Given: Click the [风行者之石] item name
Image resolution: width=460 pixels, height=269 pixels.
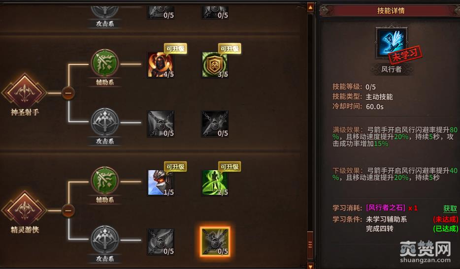Looking at the screenshot, I should point(386,208).
